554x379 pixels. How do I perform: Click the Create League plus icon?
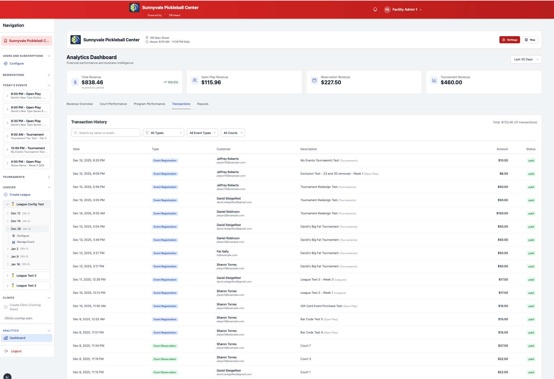(x=5, y=195)
